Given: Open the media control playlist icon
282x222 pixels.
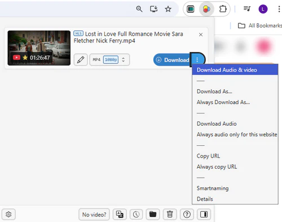Looking at the screenshot, I should click(x=247, y=8).
